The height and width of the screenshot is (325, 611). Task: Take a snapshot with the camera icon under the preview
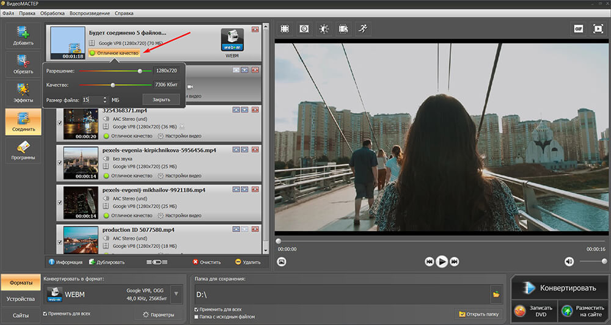(281, 262)
